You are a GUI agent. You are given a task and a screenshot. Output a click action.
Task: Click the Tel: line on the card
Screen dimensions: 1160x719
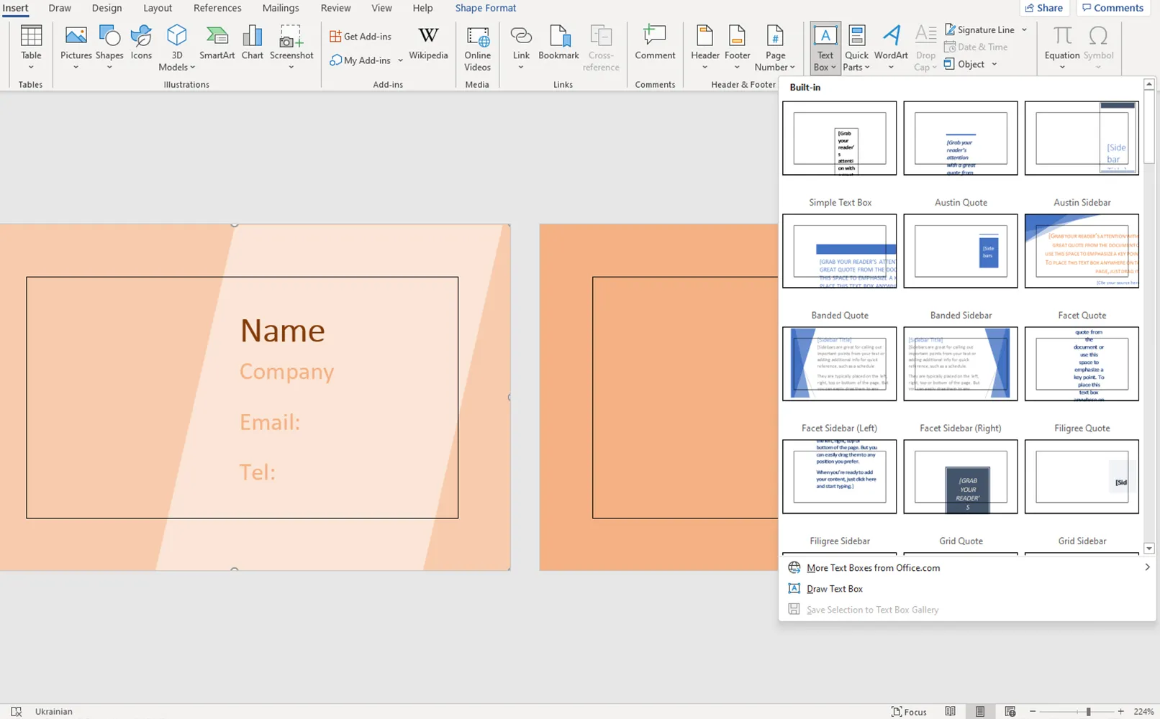(257, 472)
